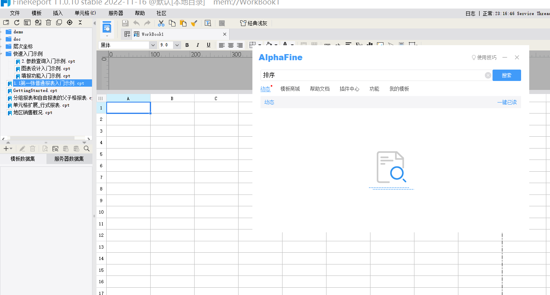The width and height of the screenshot is (550, 295).
Task: Open the add dataset plus dropdown
Action: click(8, 149)
